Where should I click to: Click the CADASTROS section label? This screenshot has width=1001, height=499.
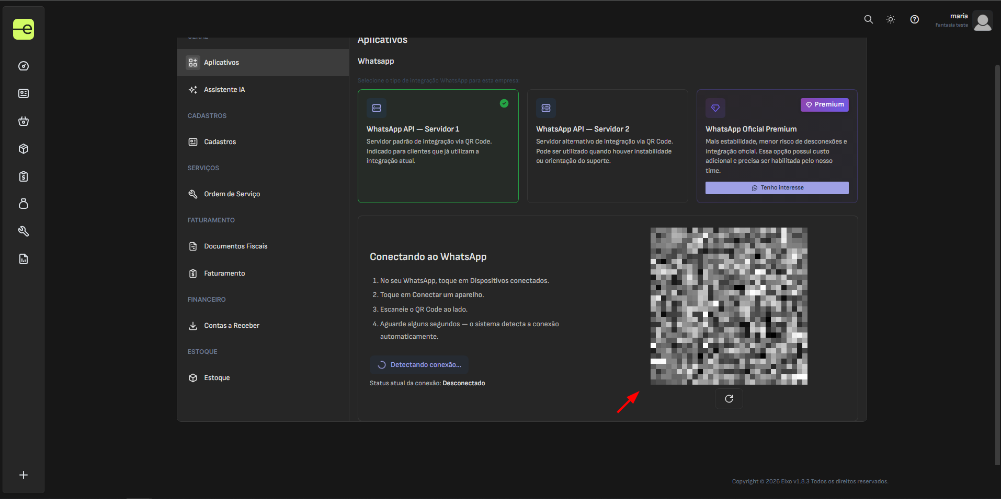[207, 116]
